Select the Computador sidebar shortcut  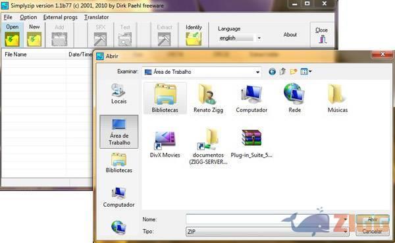118,198
